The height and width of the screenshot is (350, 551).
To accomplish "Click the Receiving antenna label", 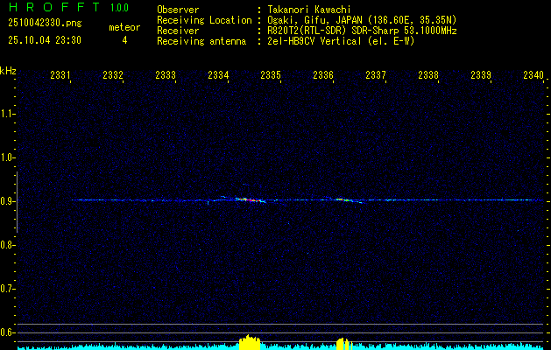I will pos(201,41).
